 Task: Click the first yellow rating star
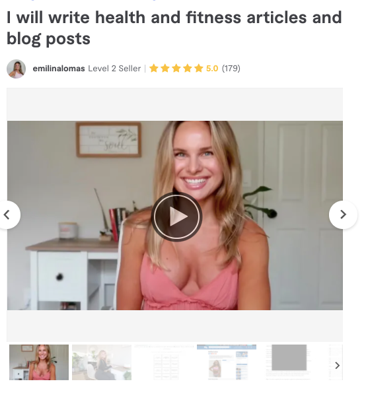click(154, 68)
